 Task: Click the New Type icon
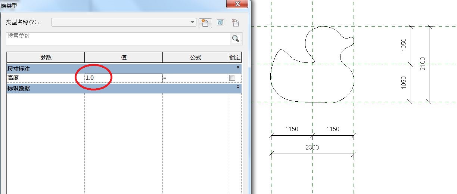point(205,23)
